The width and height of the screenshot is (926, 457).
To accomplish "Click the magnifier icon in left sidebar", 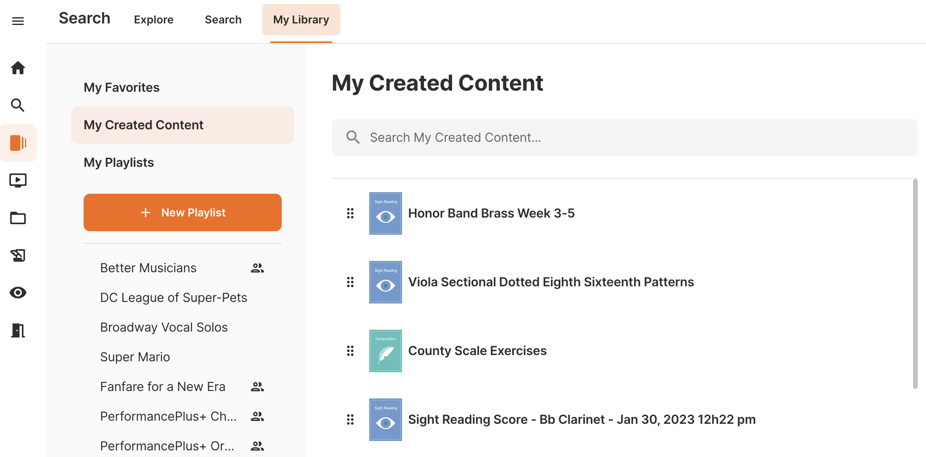I will click(18, 105).
